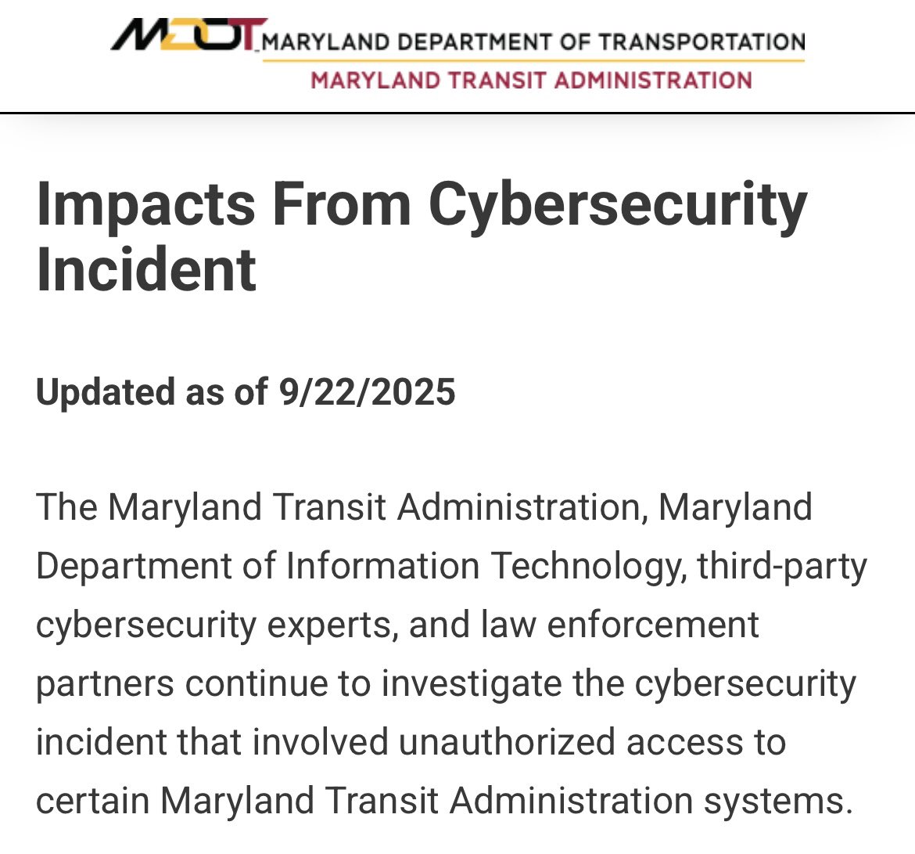
Task: Click the word 'Incident' in the heading
Action: (x=146, y=270)
